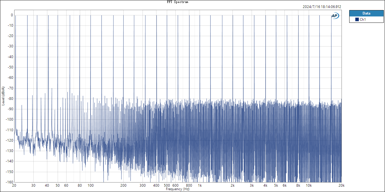Click the 20k frequency axis label
This screenshot has height=192, width=385.
[342, 185]
